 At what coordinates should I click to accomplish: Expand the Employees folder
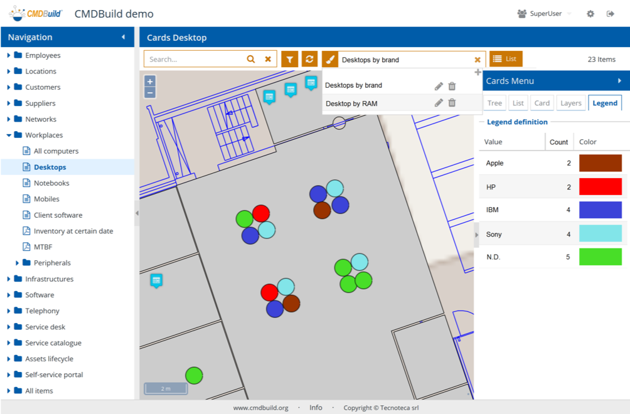(9, 55)
